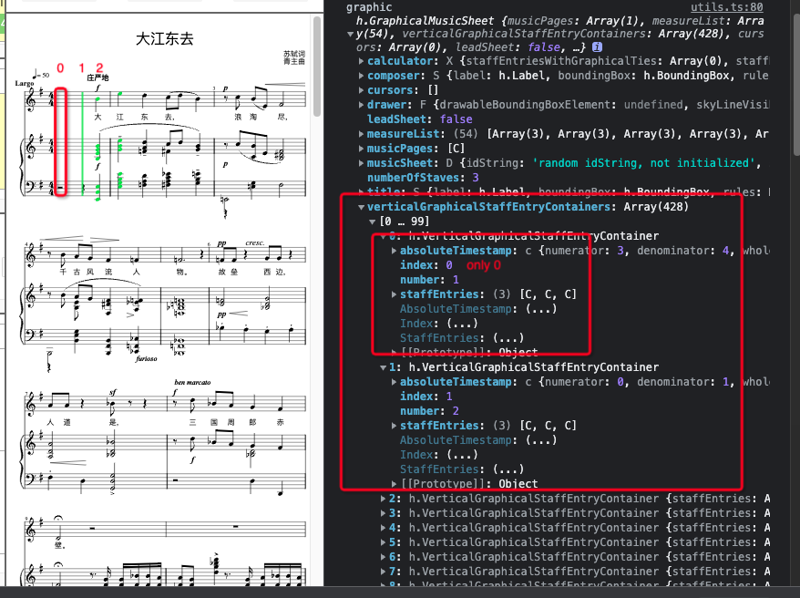Invoke the StaffEntries getter under entry 1
This screenshot has width=800, height=598.
(x=508, y=469)
